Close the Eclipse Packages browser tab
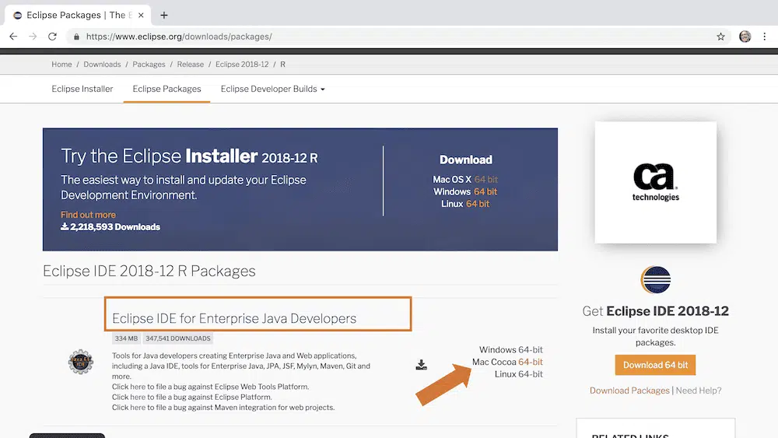 141,15
